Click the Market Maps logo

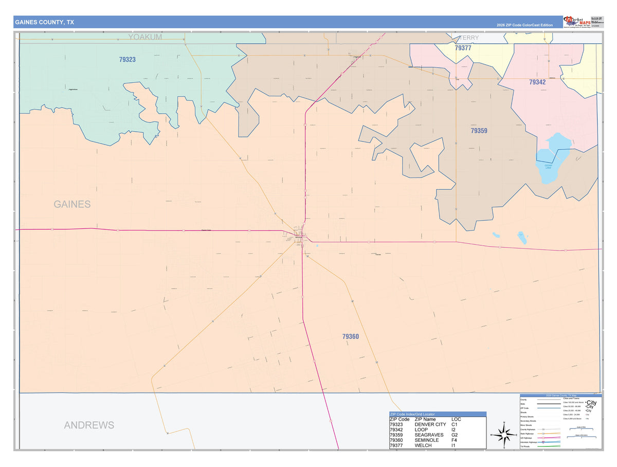pyautogui.click(x=576, y=21)
